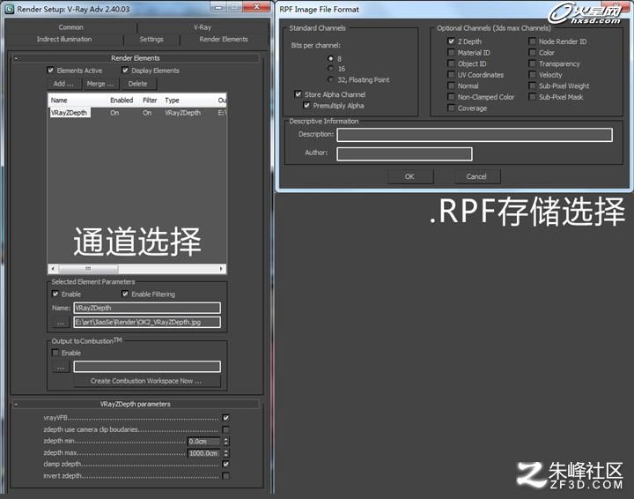Click the zdepth min spinner arrows
The width and height of the screenshot is (634, 499).
point(226,442)
